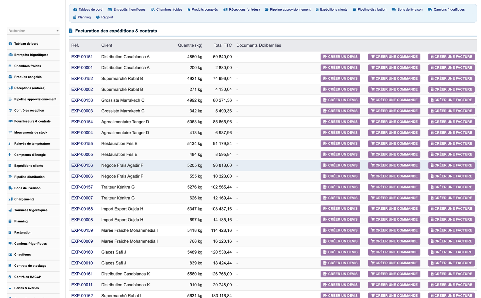The width and height of the screenshot is (481, 298).
Task: Click quantity 5347 kg
Action: coord(195,209)
